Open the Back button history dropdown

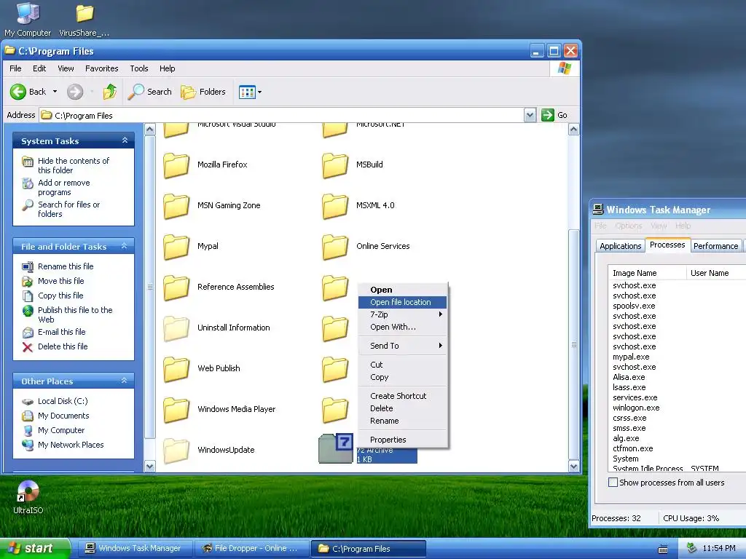point(55,92)
